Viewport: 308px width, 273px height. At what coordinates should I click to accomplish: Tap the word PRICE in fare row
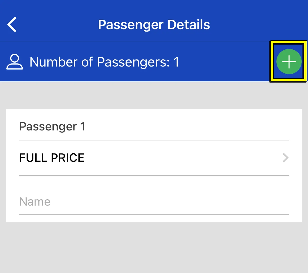pos(68,158)
